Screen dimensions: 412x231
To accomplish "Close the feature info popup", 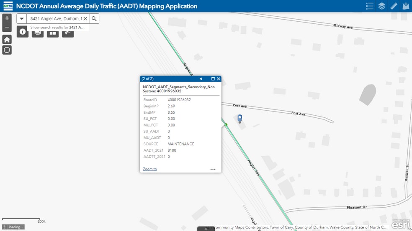I will pyautogui.click(x=218, y=79).
